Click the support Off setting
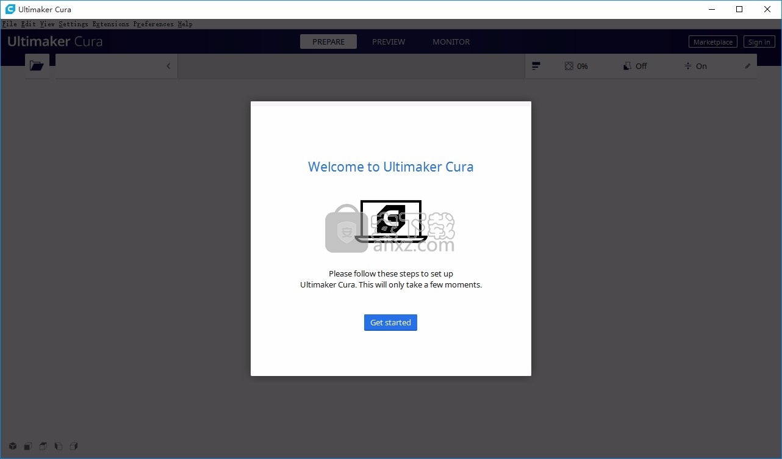Image resolution: width=782 pixels, height=459 pixels. tap(634, 66)
